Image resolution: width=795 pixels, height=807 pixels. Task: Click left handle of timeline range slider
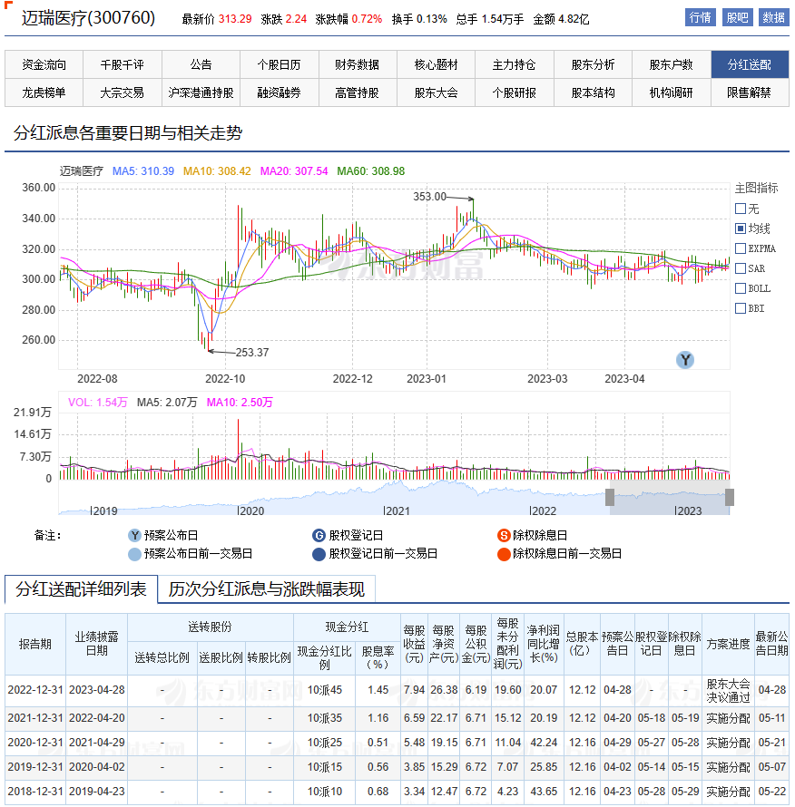point(611,497)
